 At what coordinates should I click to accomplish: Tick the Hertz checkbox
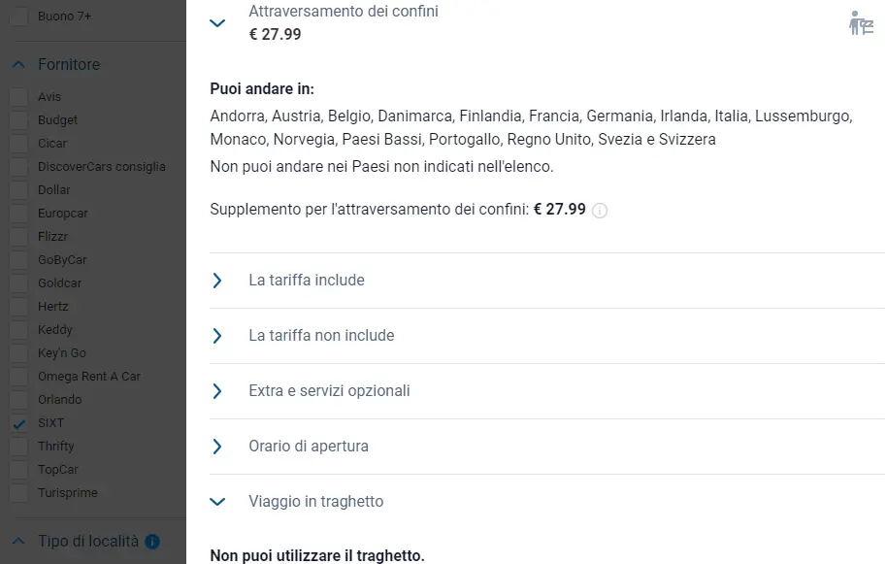pos(18,307)
